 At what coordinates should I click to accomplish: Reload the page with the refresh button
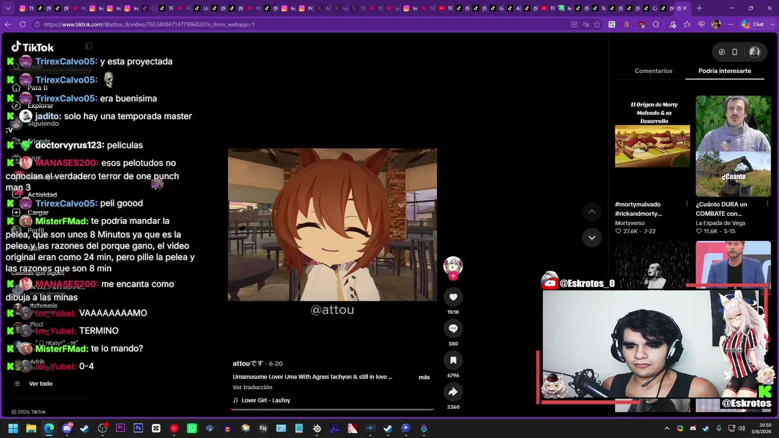pyautogui.click(x=23, y=24)
